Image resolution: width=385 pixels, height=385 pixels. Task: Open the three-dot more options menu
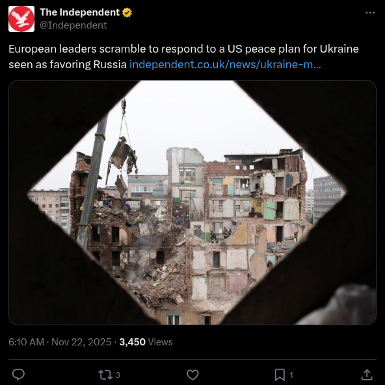point(370,12)
